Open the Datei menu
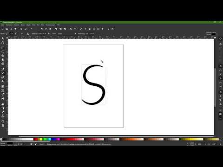Viewport: 223px width, 167px height. tap(2, 25)
